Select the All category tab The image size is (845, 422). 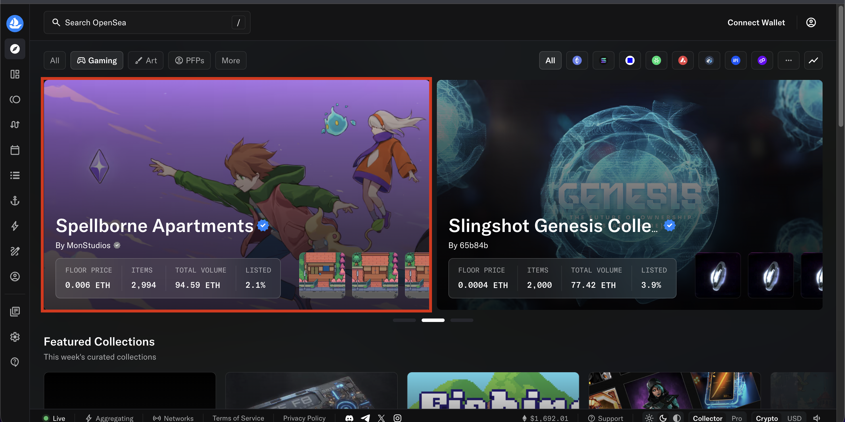54,60
